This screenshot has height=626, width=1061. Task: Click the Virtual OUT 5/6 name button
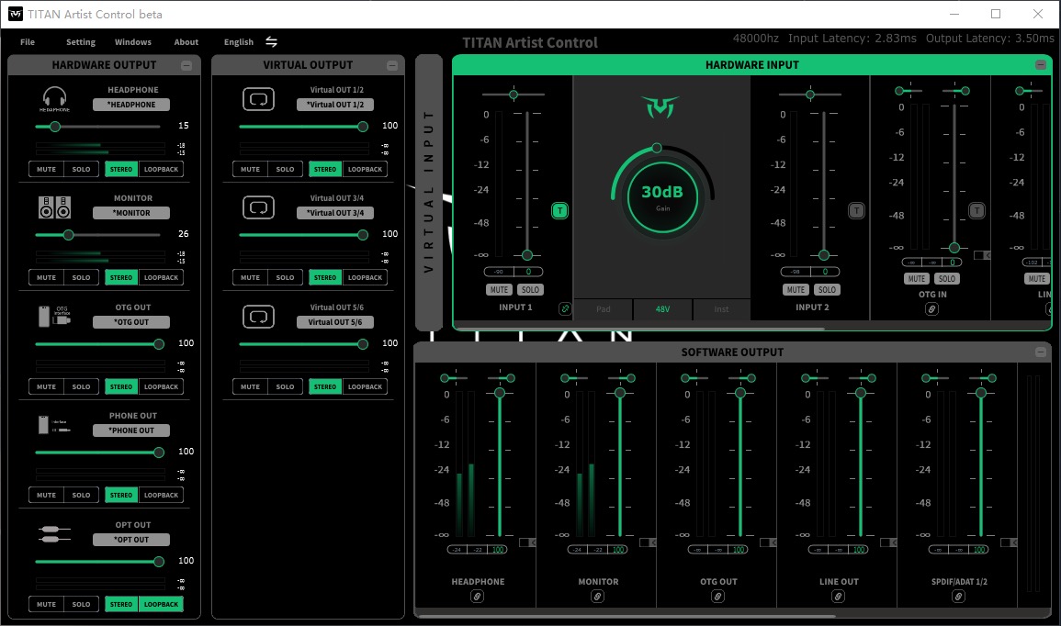tap(335, 322)
